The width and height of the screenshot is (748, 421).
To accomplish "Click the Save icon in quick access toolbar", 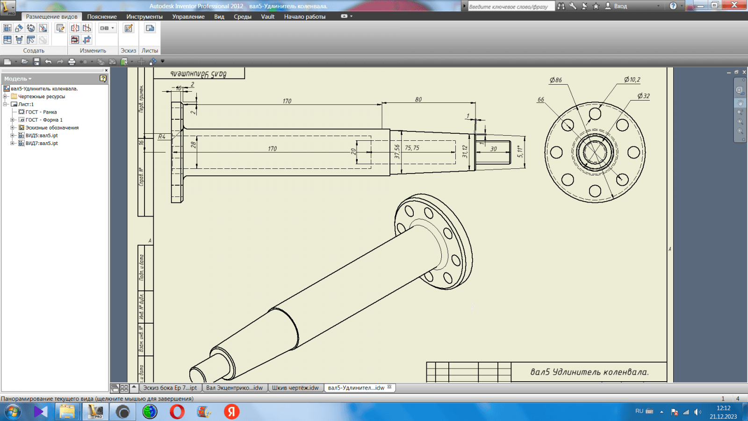I will [36, 61].
